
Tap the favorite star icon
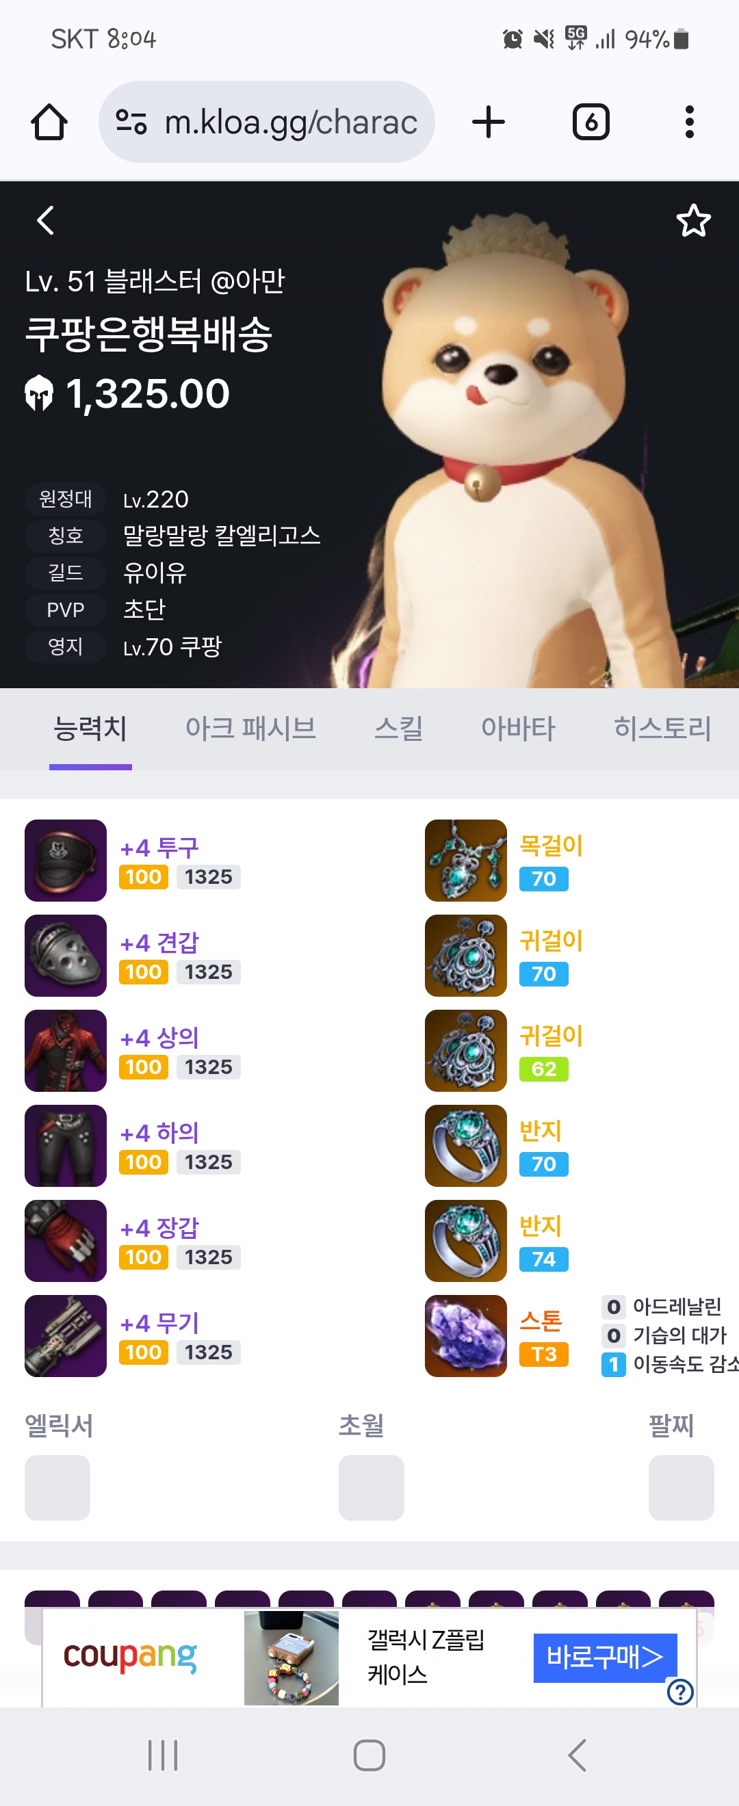coord(693,221)
